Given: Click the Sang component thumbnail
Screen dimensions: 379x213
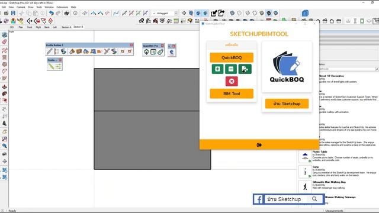Looking at the screenshot, I should click(305, 172).
